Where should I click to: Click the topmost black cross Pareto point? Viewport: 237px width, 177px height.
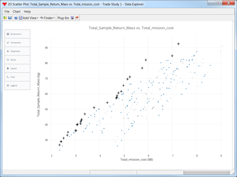click(178, 44)
